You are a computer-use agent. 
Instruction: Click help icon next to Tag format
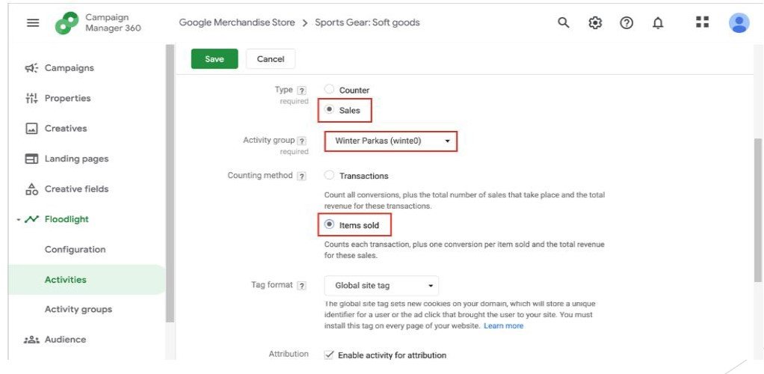click(x=302, y=286)
